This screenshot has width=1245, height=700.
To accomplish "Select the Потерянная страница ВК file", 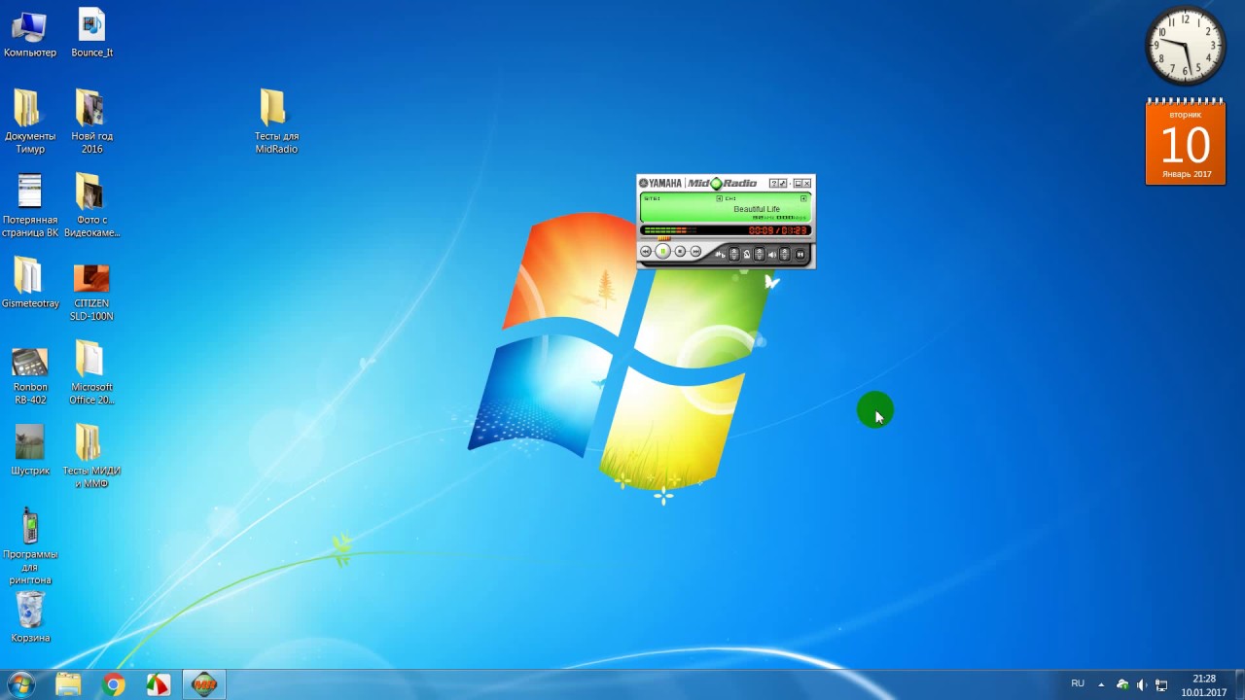I will (30, 205).
